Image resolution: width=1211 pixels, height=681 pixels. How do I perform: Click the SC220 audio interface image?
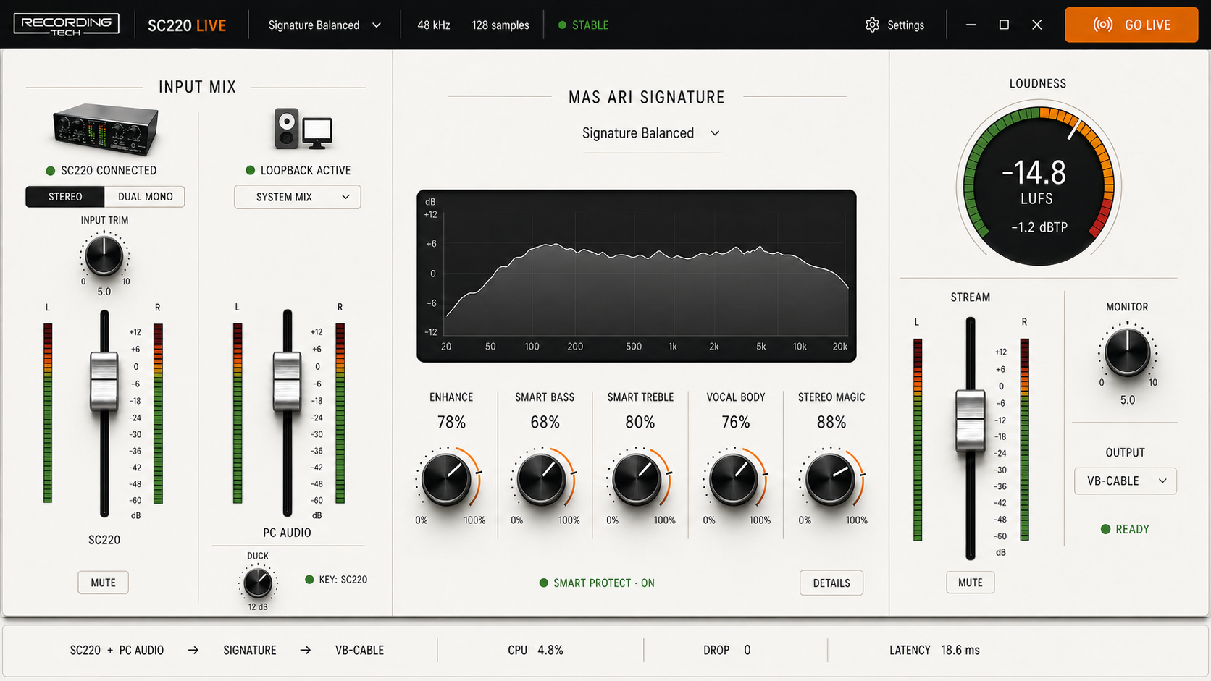point(105,130)
